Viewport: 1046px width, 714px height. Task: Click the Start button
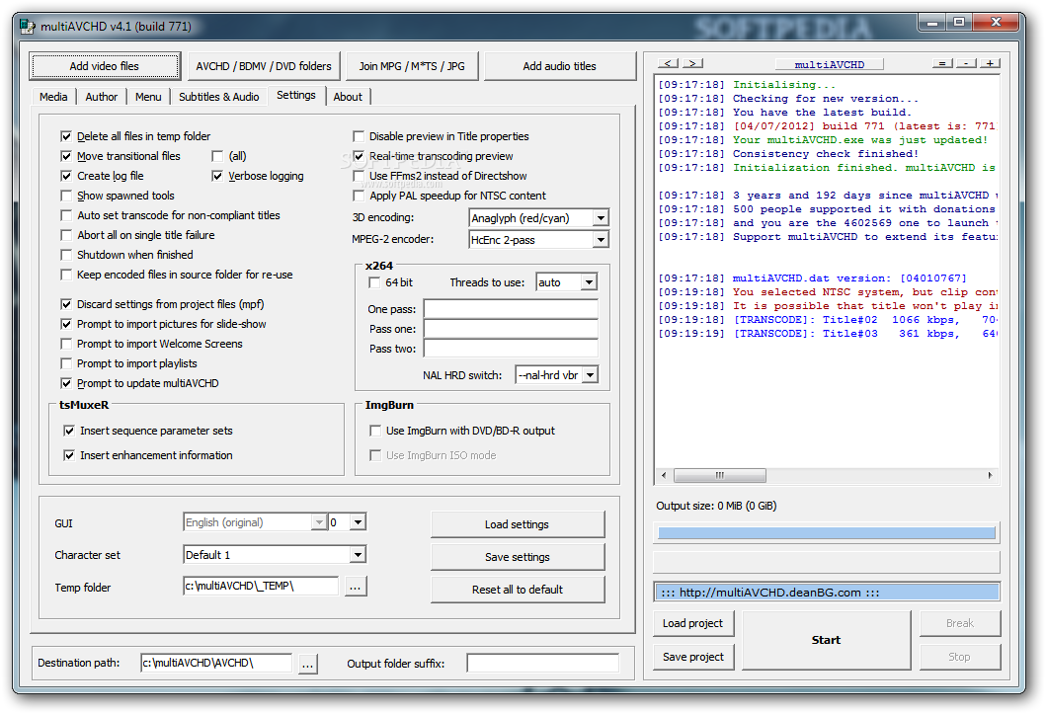pos(826,640)
